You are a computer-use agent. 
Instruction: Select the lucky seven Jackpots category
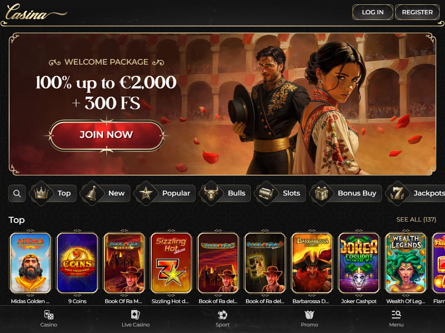[x=415, y=193]
